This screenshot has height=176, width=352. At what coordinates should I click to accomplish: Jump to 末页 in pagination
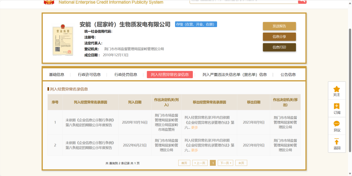pos(241,163)
